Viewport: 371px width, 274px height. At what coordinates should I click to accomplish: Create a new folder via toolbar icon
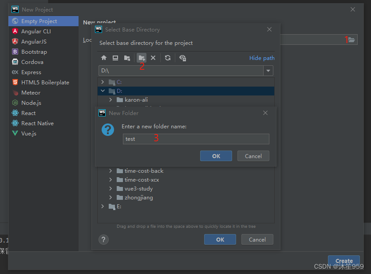click(x=141, y=57)
